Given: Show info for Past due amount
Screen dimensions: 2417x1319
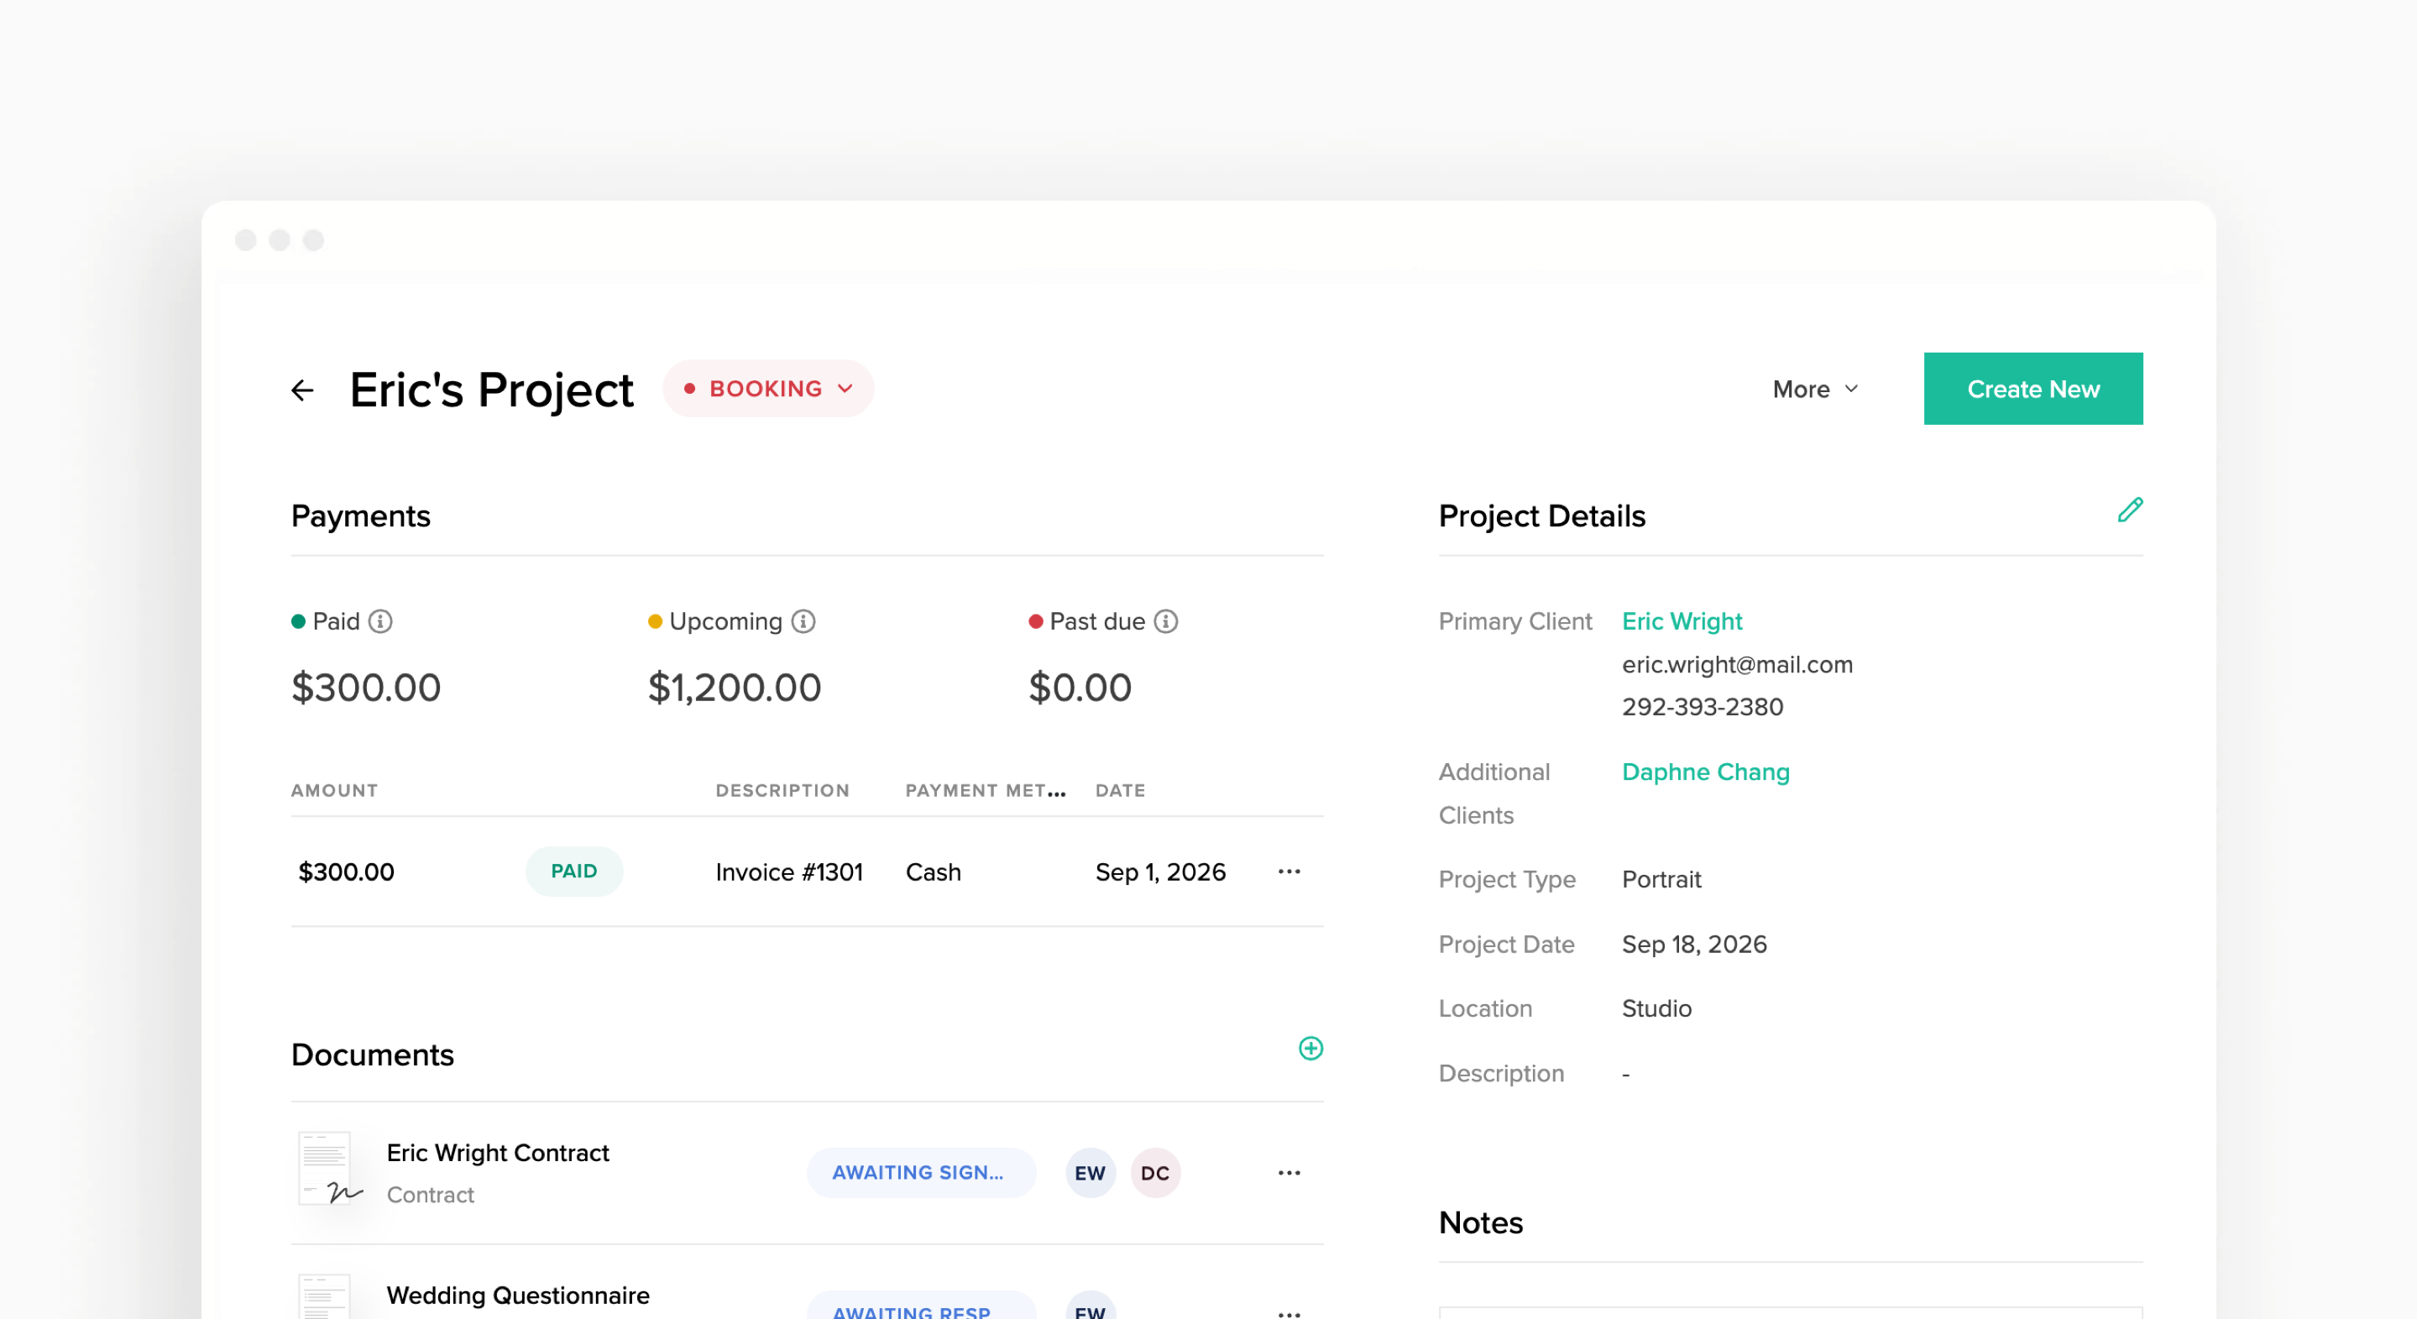Looking at the screenshot, I should pyautogui.click(x=1165, y=621).
